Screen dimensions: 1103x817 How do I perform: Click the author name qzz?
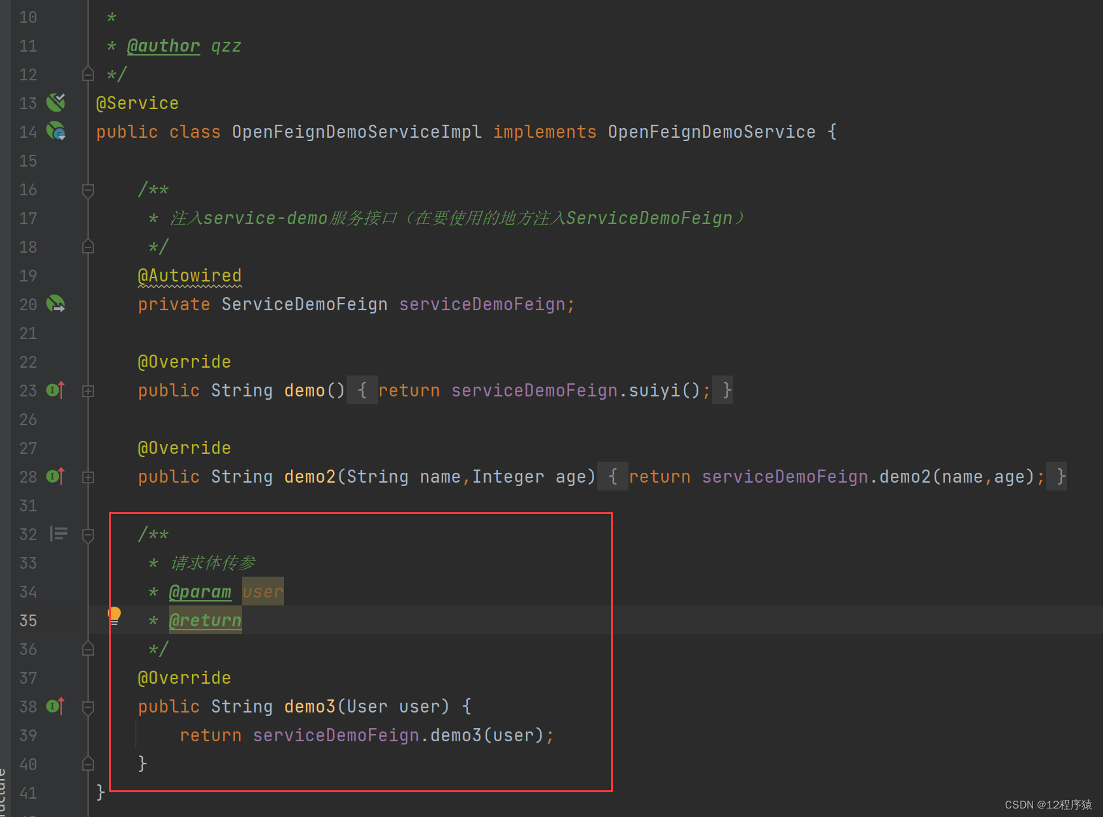point(226,46)
